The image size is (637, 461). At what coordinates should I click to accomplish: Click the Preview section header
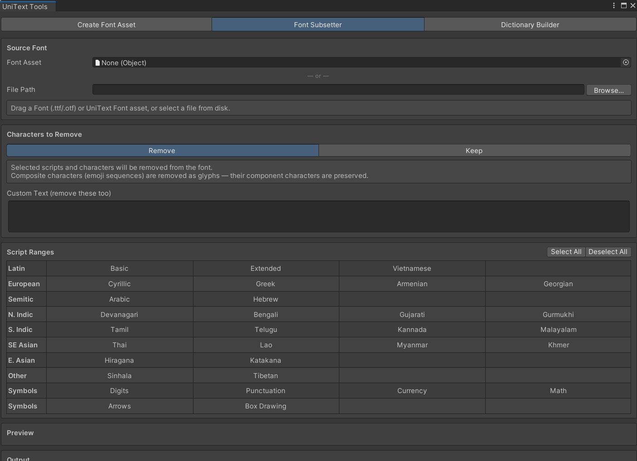coord(20,433)
